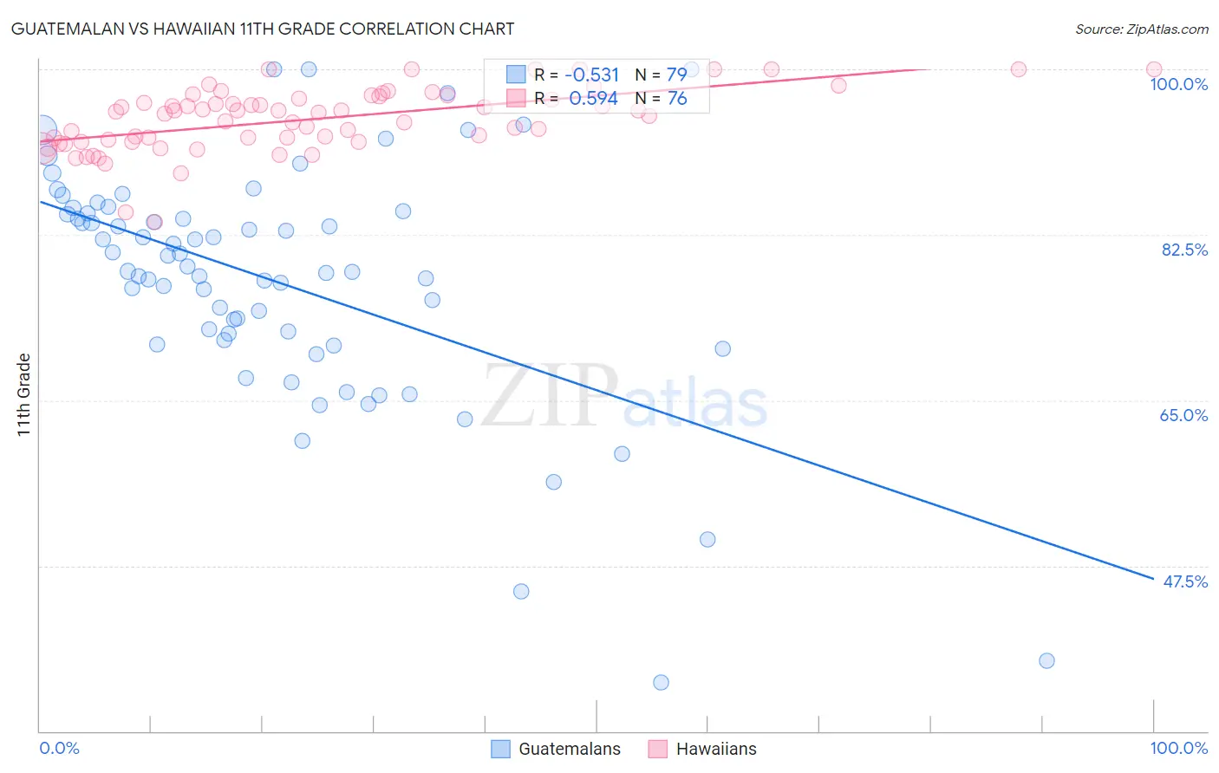
Task: Click the 65.0% y-axis label
Action: click(x=1184, y=415)
